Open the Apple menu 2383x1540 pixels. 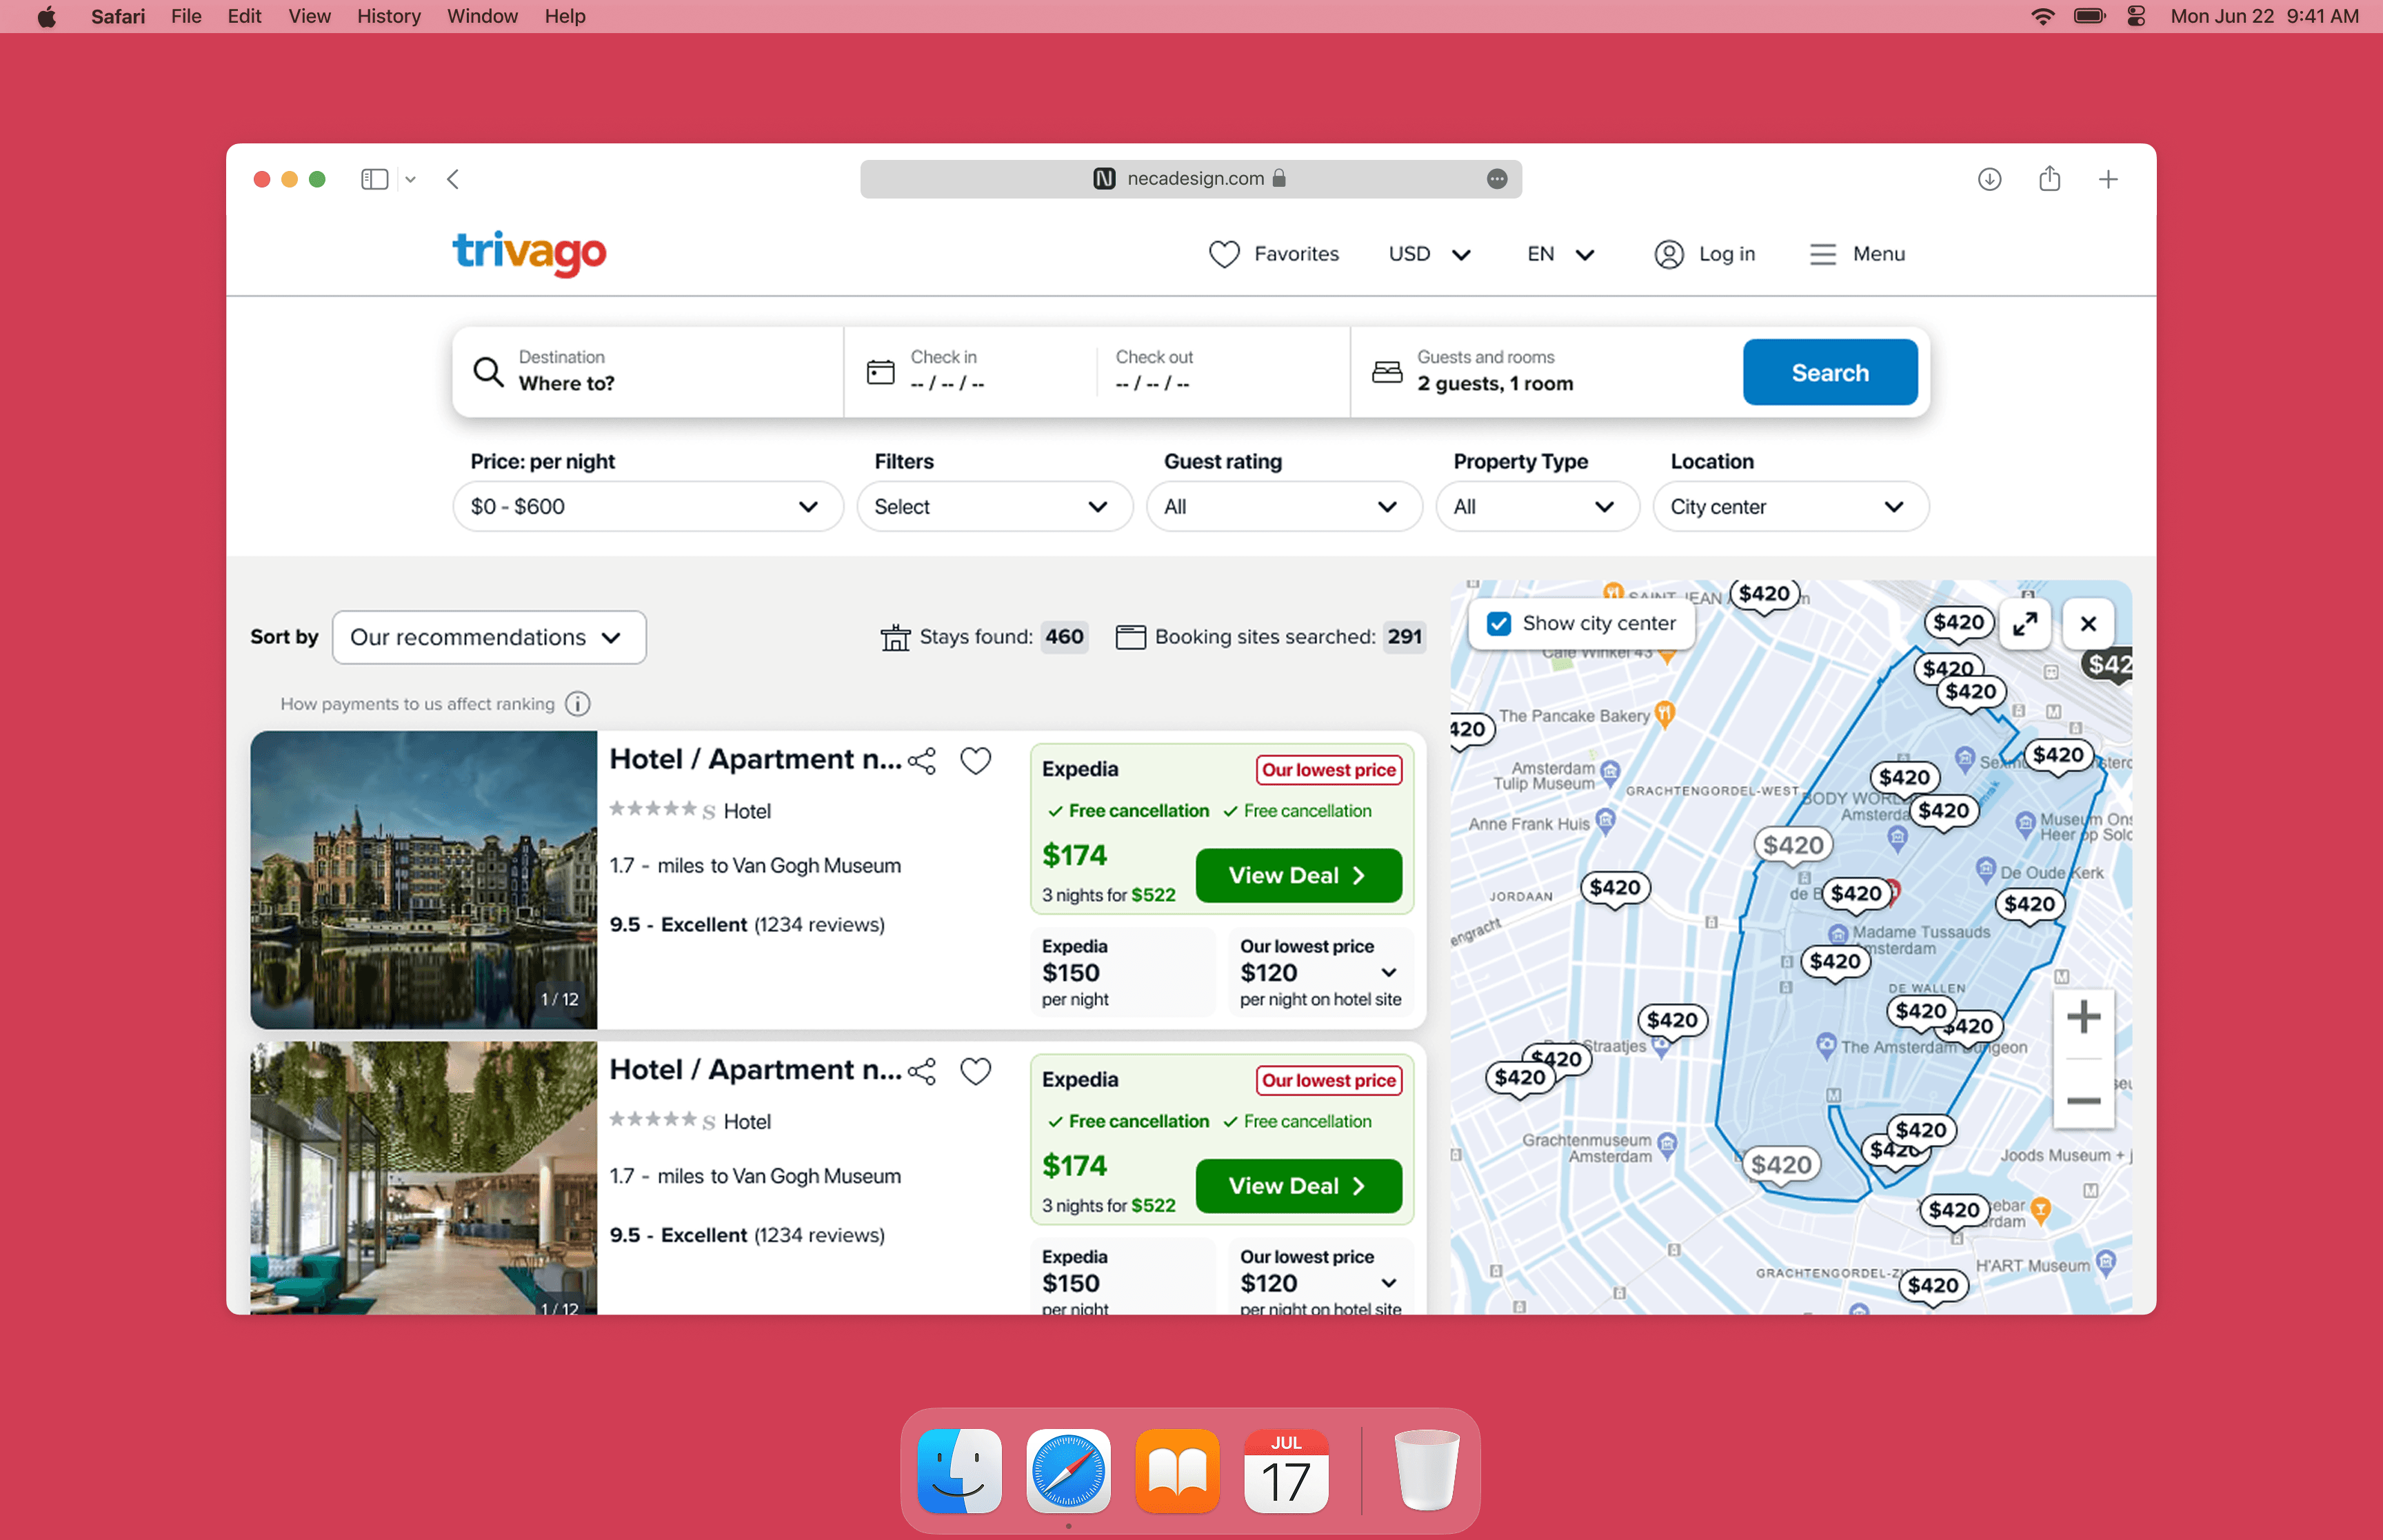(46, 16)
